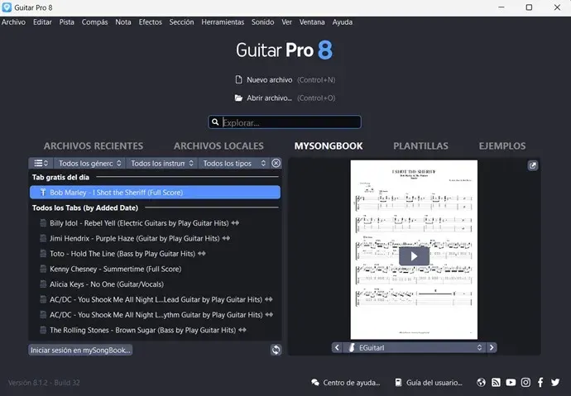Go to next track in preview
This screenshot has width=571, height=396.
click(x=492, y=347)
